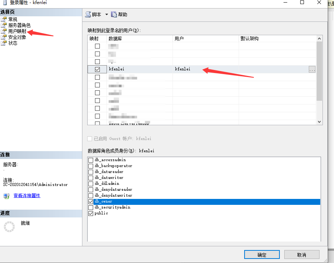Toggle the db_backupoperator role checkbox

coord(91,166)
